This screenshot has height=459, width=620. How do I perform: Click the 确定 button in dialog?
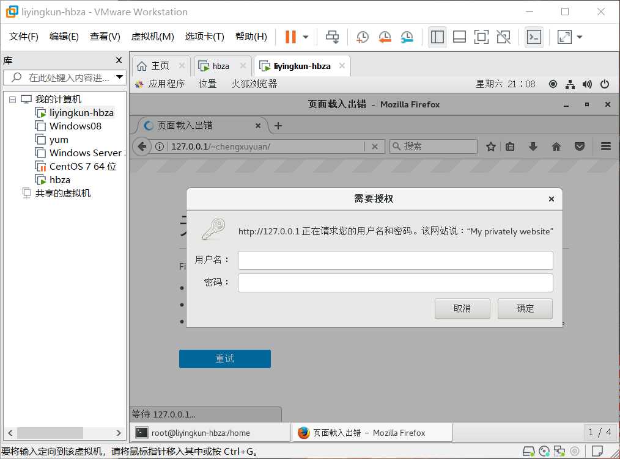(525, 308)
